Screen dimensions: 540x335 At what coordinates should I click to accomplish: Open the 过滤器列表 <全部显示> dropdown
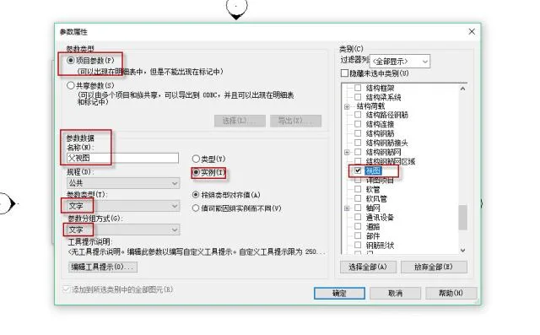(x=399, y=62)
